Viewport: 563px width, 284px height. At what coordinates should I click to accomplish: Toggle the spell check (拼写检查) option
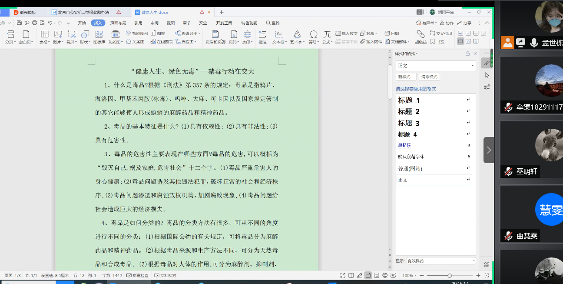137,275
